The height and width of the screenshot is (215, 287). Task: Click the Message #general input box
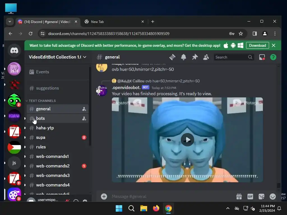point(172,197)
